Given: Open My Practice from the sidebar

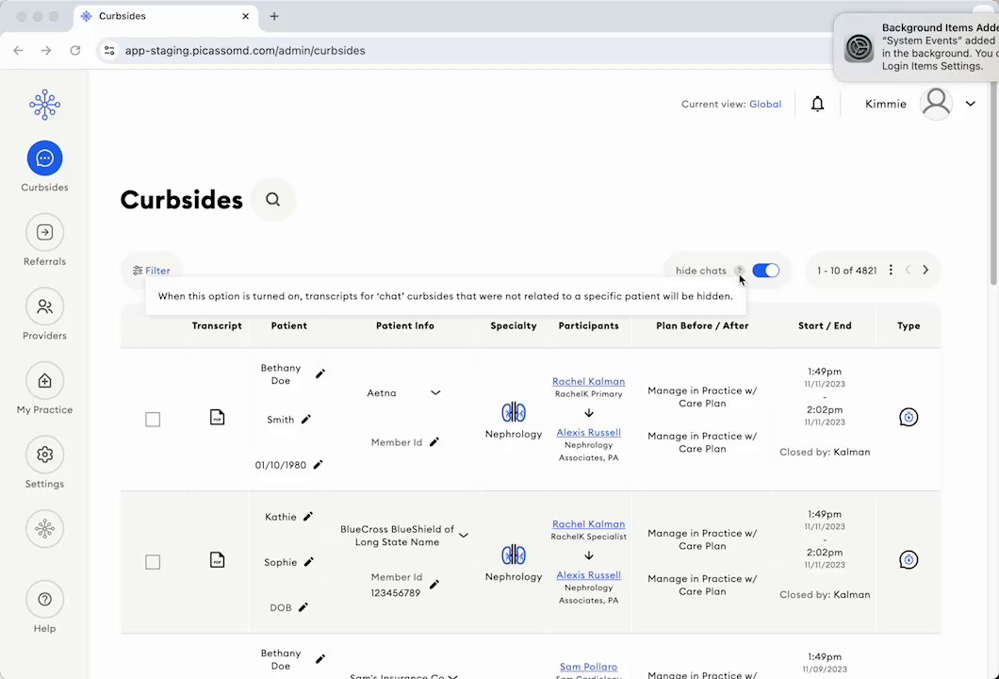Looking at the screenshot, I should pos(44,381).
